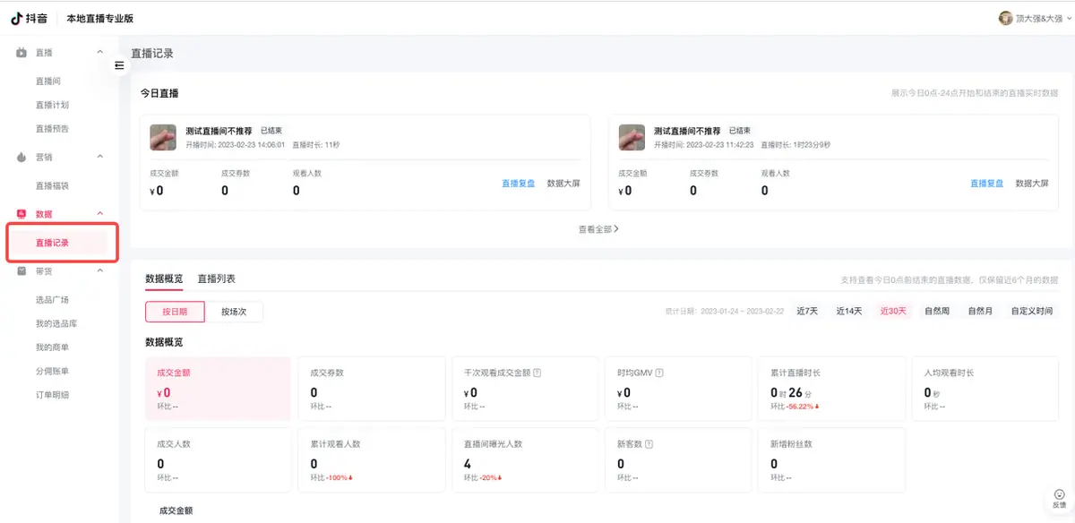Click the 营销 flame icon in the sidebar
The image size is (1075, 523).
pyautogui.click(x=21, y=157)
